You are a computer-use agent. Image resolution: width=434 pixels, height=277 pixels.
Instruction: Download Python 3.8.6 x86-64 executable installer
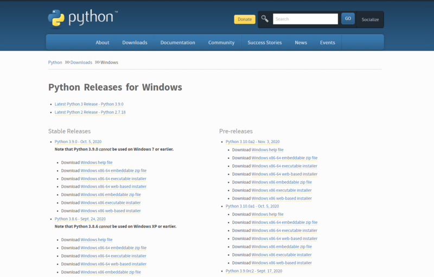pos(113,256)
